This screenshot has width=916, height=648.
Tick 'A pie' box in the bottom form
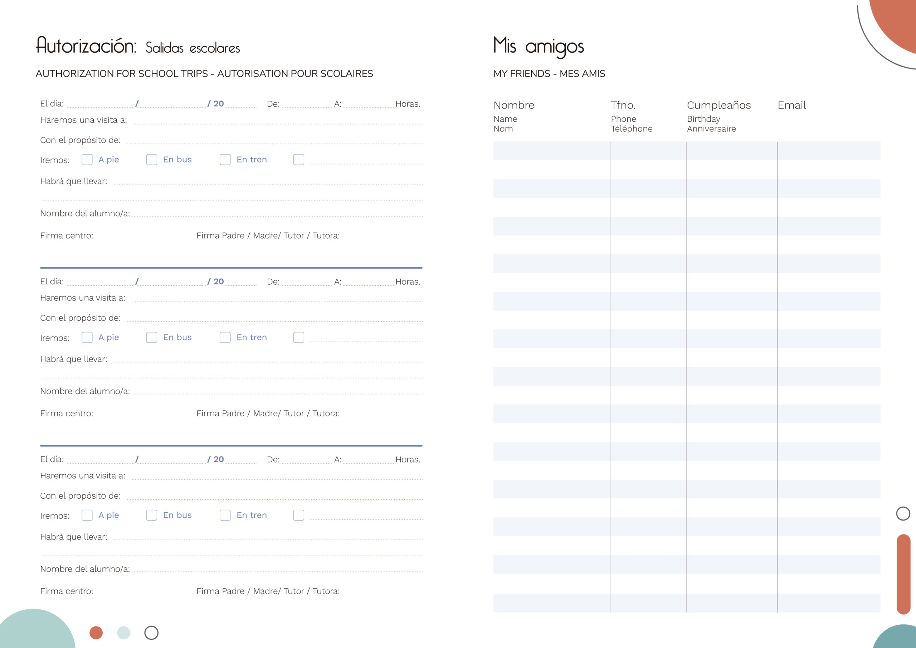click(x=87, y=515)
